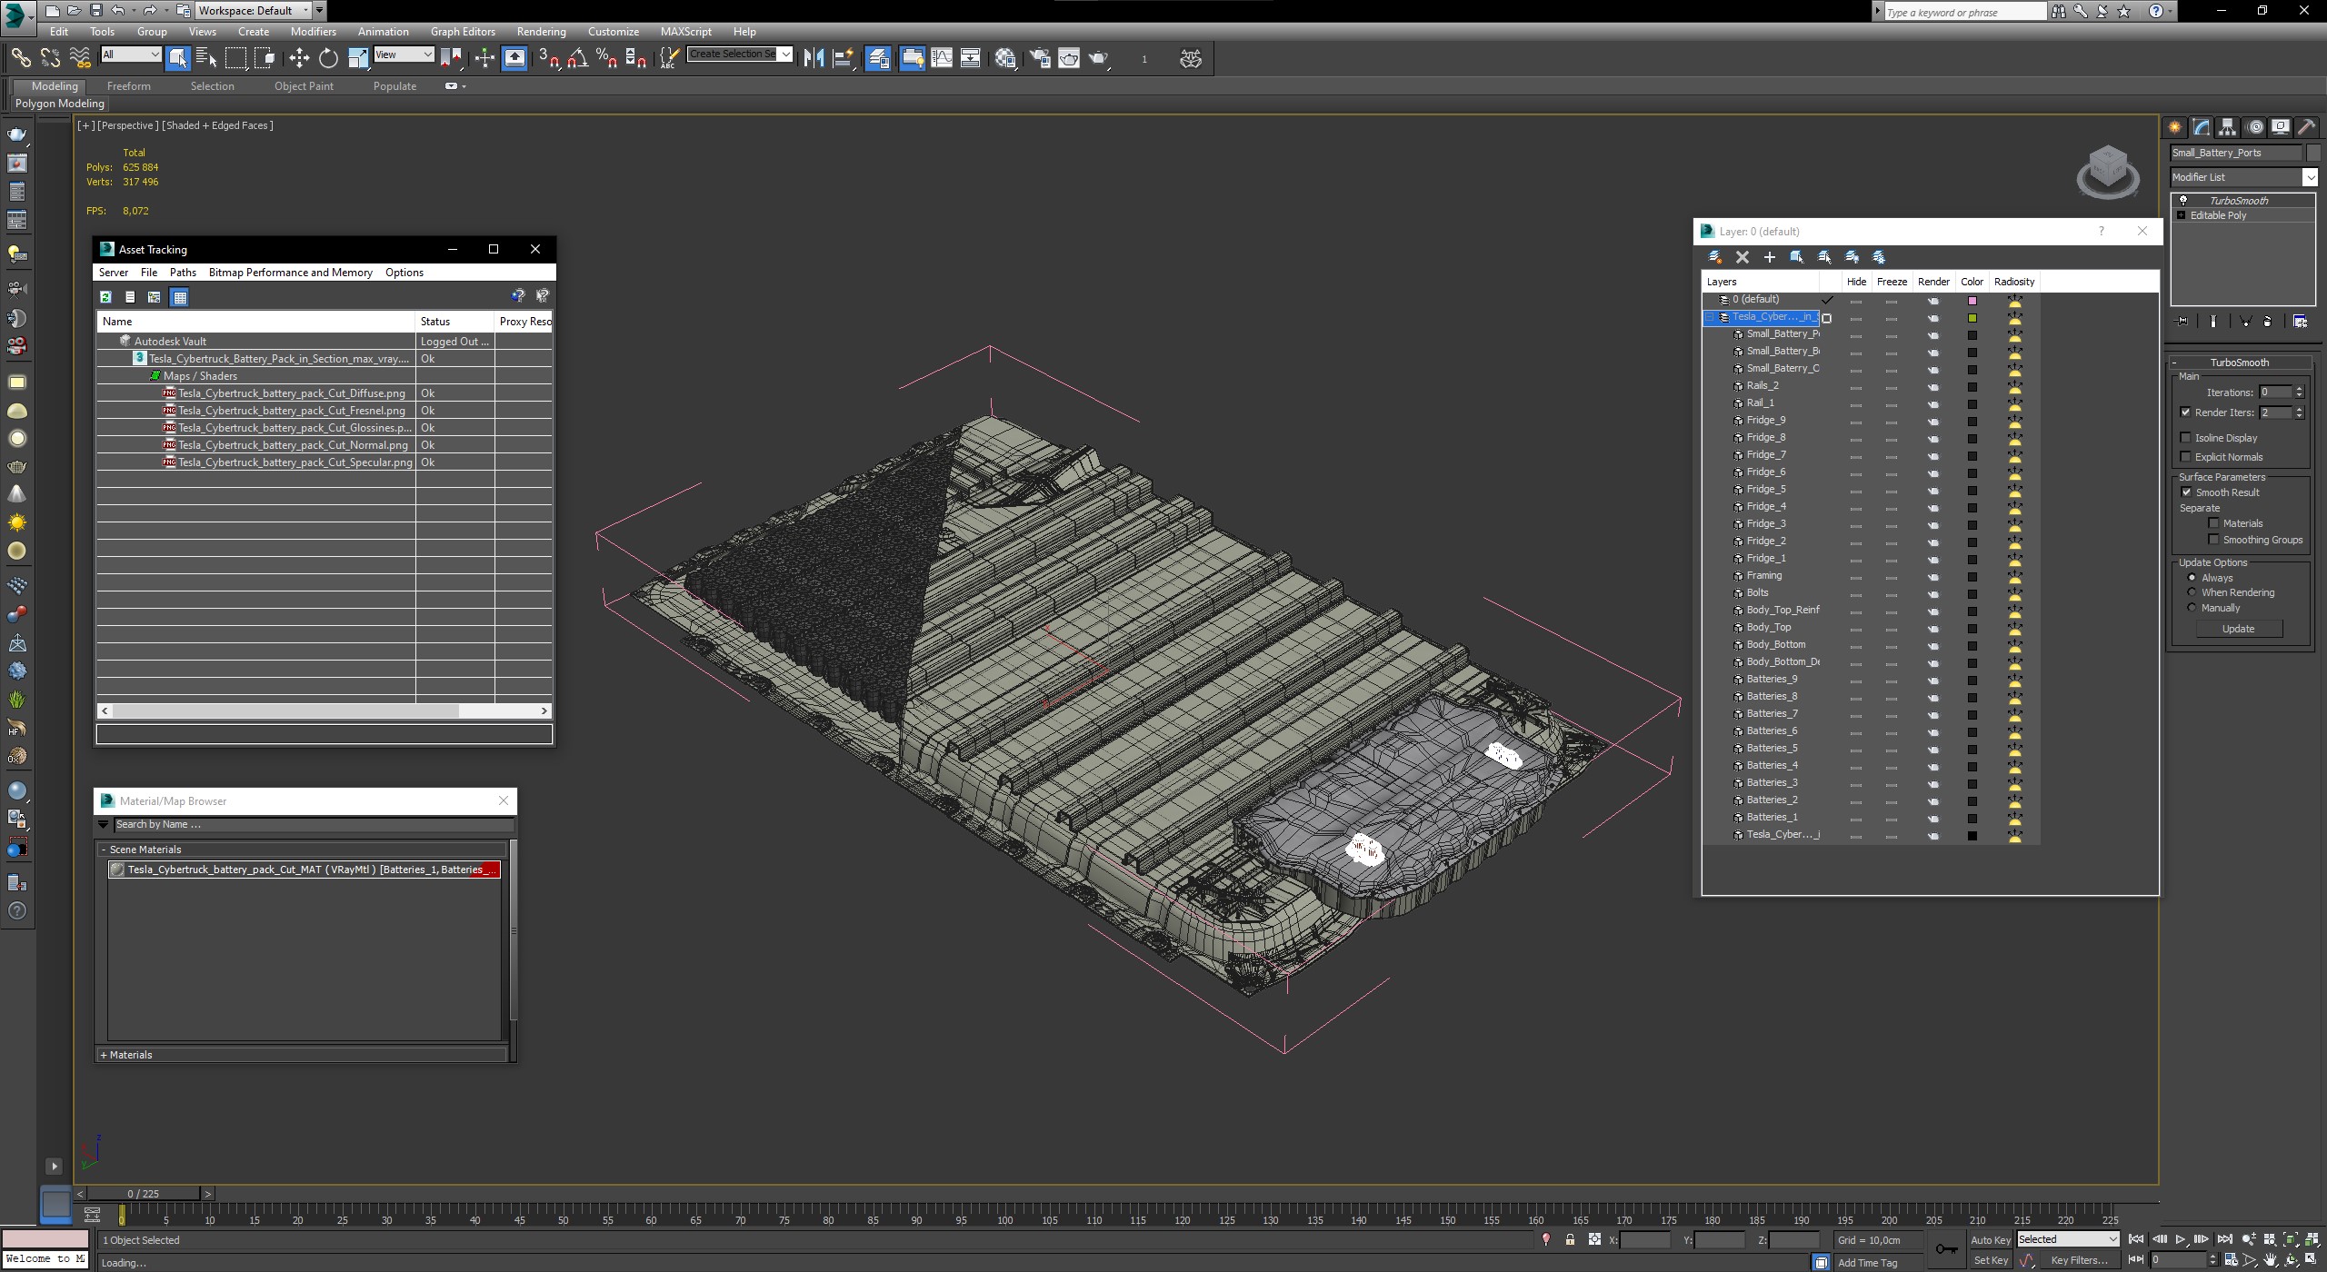Click Key Filters button

[2079, 1260]
